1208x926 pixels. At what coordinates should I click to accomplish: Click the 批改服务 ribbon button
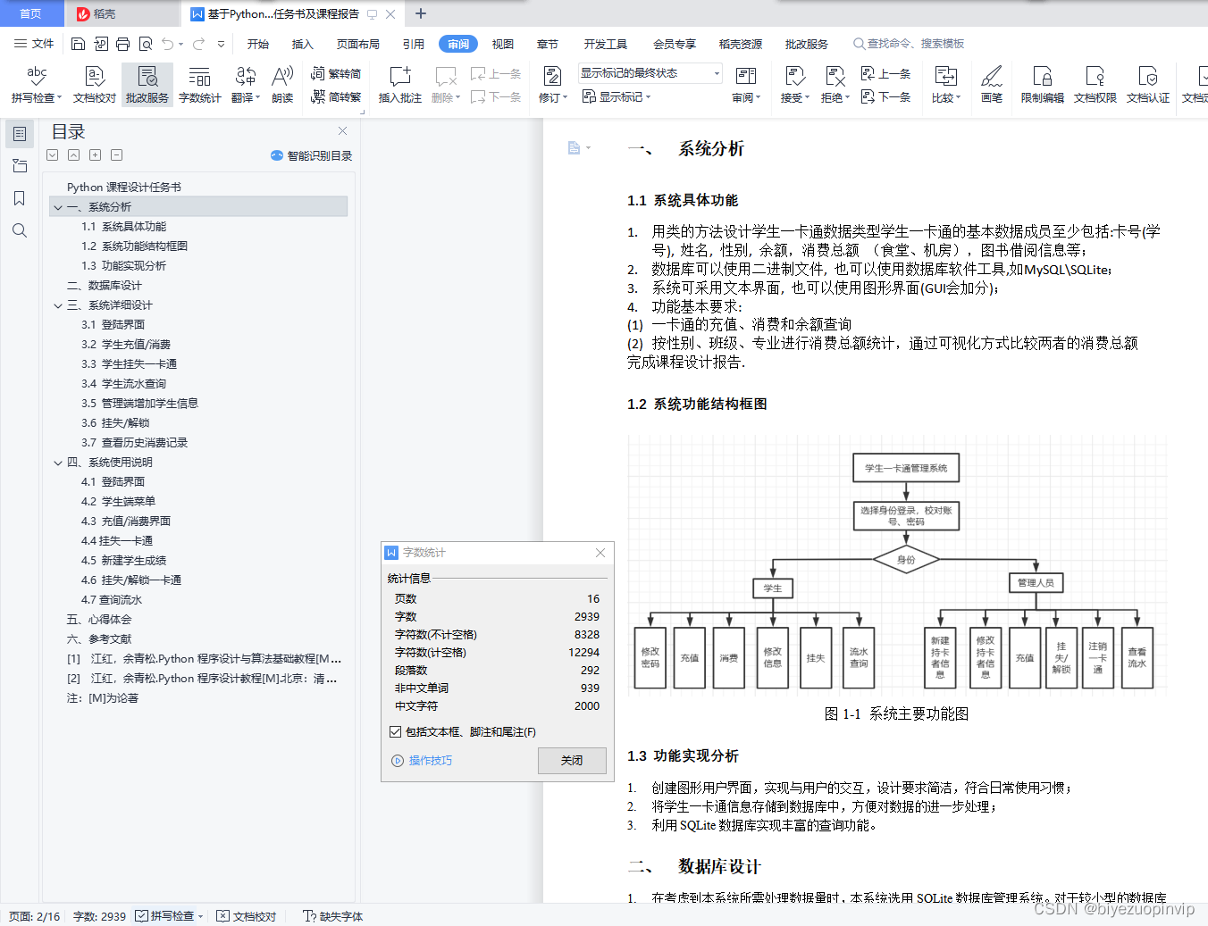point(147,85)
